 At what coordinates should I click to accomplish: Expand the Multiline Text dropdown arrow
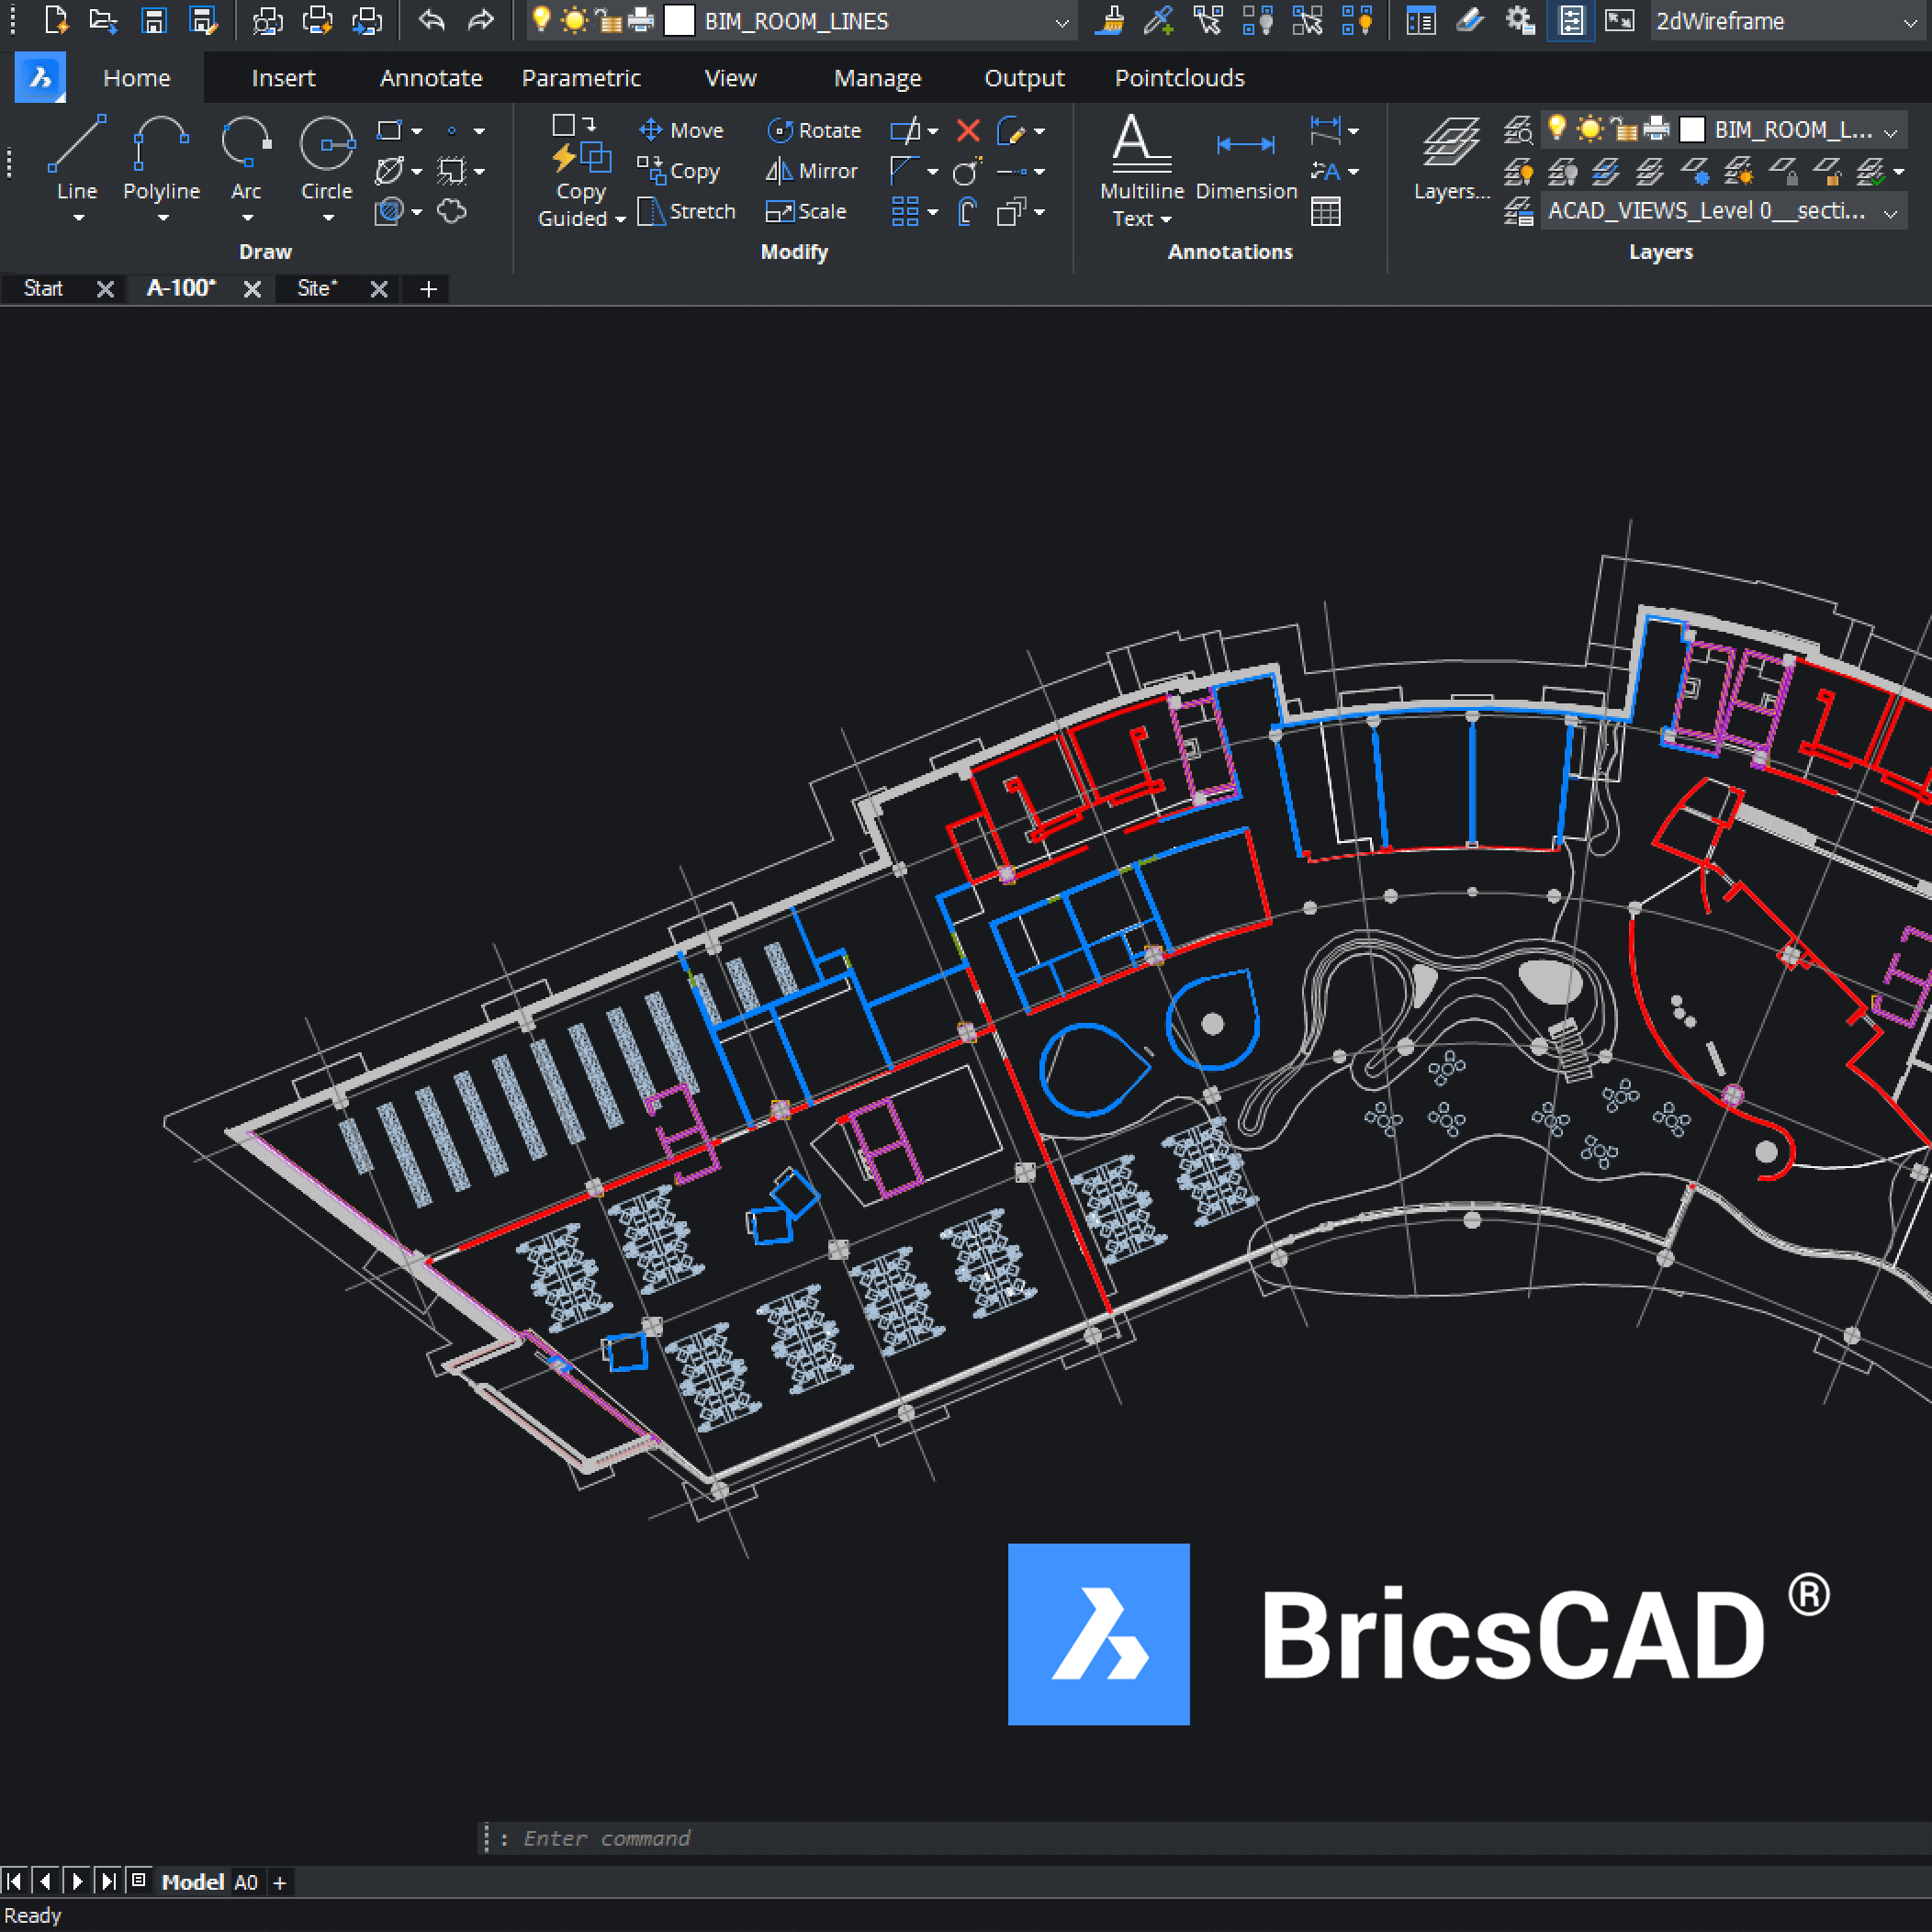(1166, 219)
